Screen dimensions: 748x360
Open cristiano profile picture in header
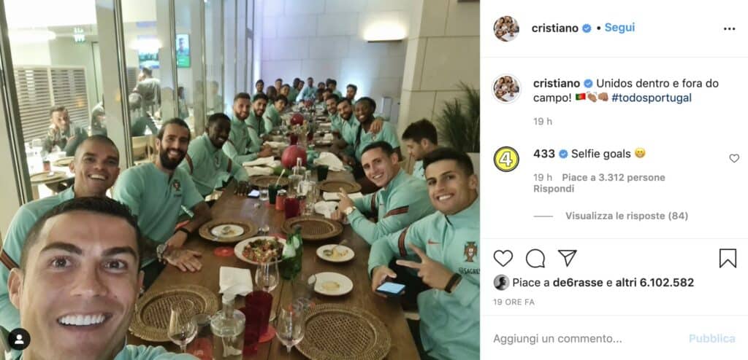click(x=506, y=28)
